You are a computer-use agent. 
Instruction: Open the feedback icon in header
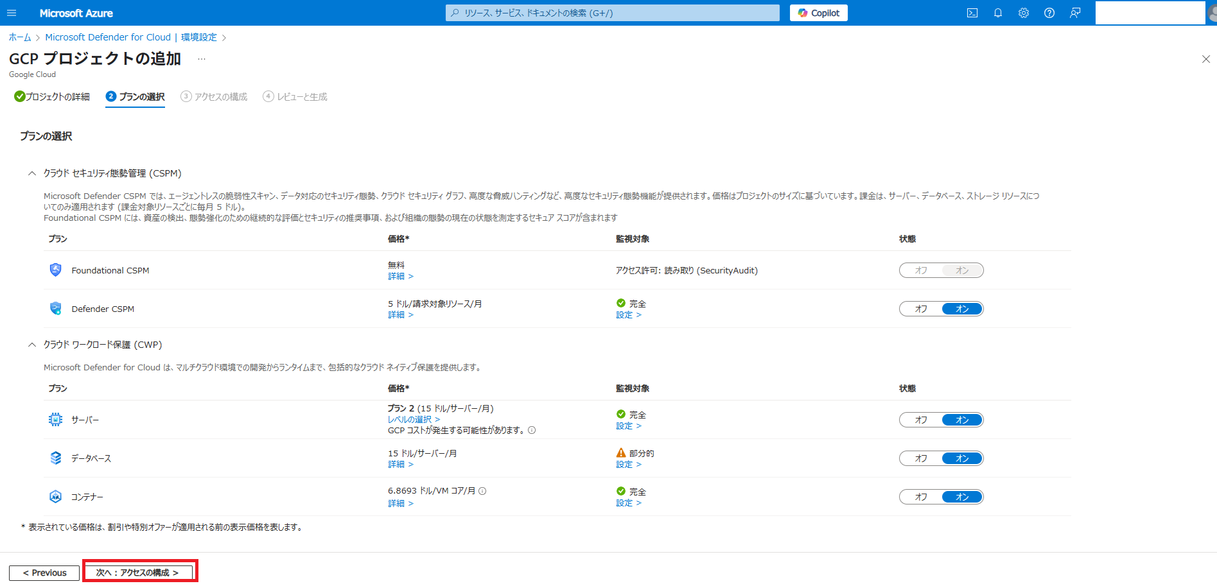coord(1075,13)
